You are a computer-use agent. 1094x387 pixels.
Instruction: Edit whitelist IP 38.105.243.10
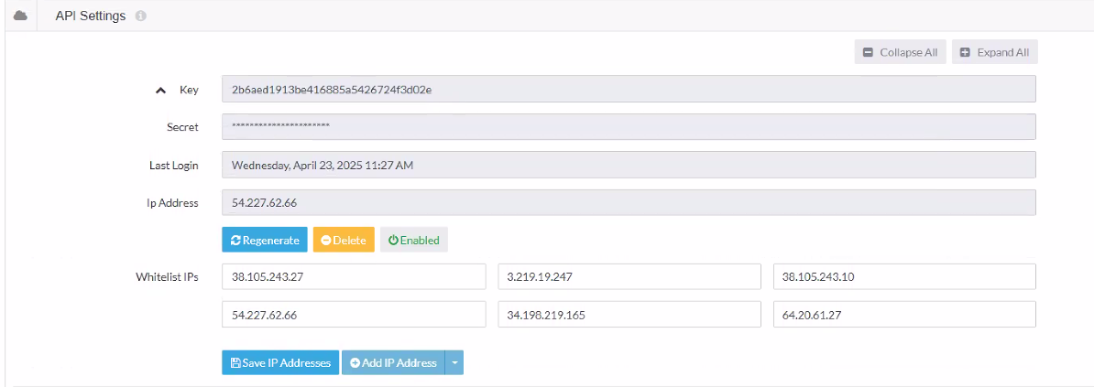pos(904,276)
